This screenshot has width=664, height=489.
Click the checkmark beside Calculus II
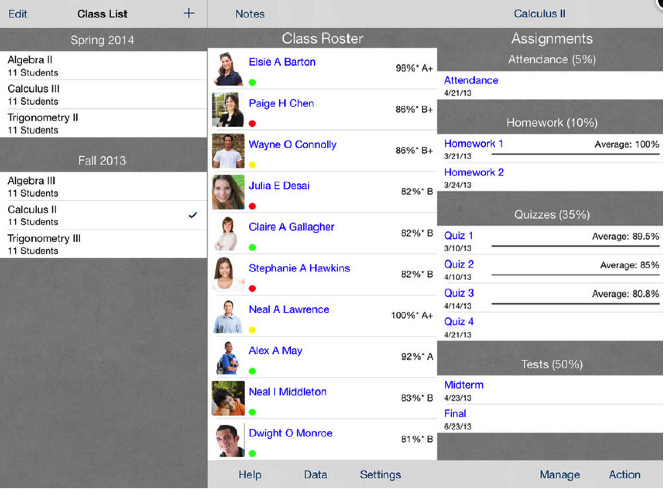(193, 215)
